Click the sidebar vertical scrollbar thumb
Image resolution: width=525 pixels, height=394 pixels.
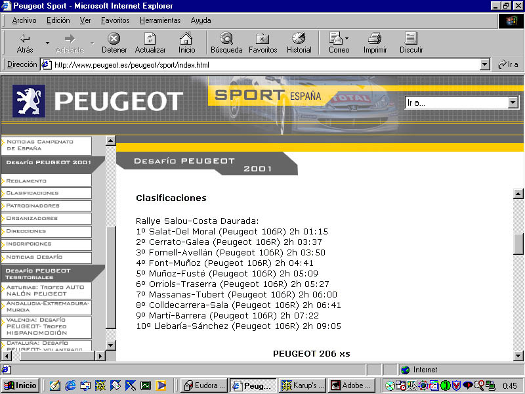111,277
